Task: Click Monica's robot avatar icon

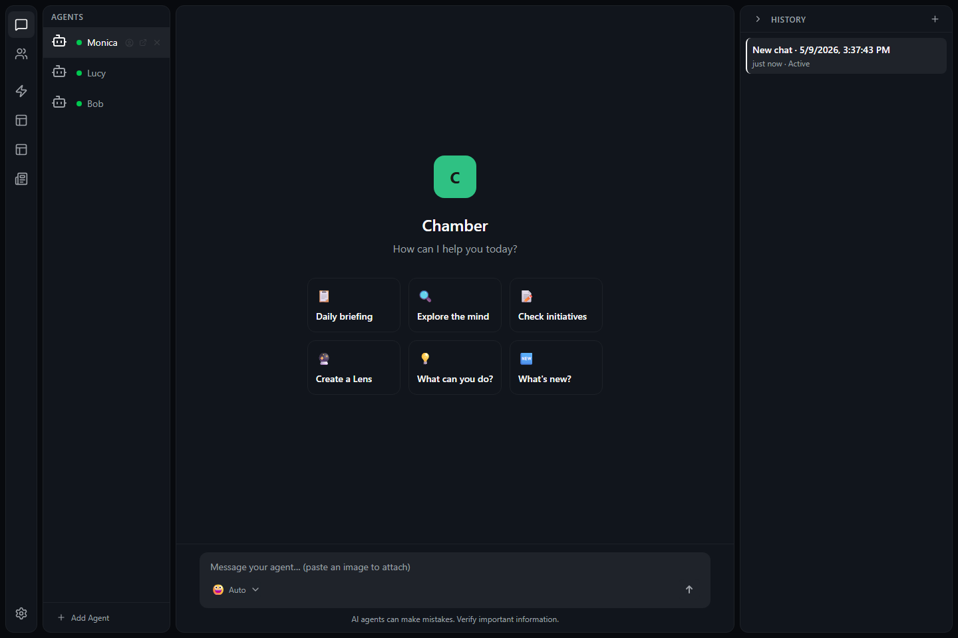Action: tap(59, 41)
